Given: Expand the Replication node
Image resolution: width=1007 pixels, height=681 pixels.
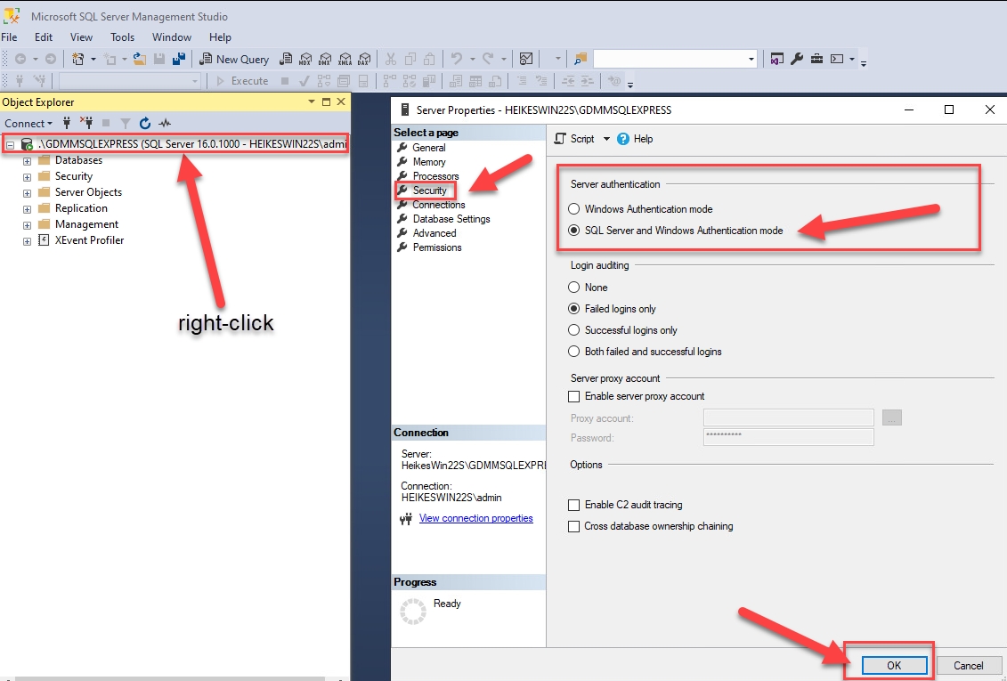Looking at the screenshot, I should coord(27,209).
